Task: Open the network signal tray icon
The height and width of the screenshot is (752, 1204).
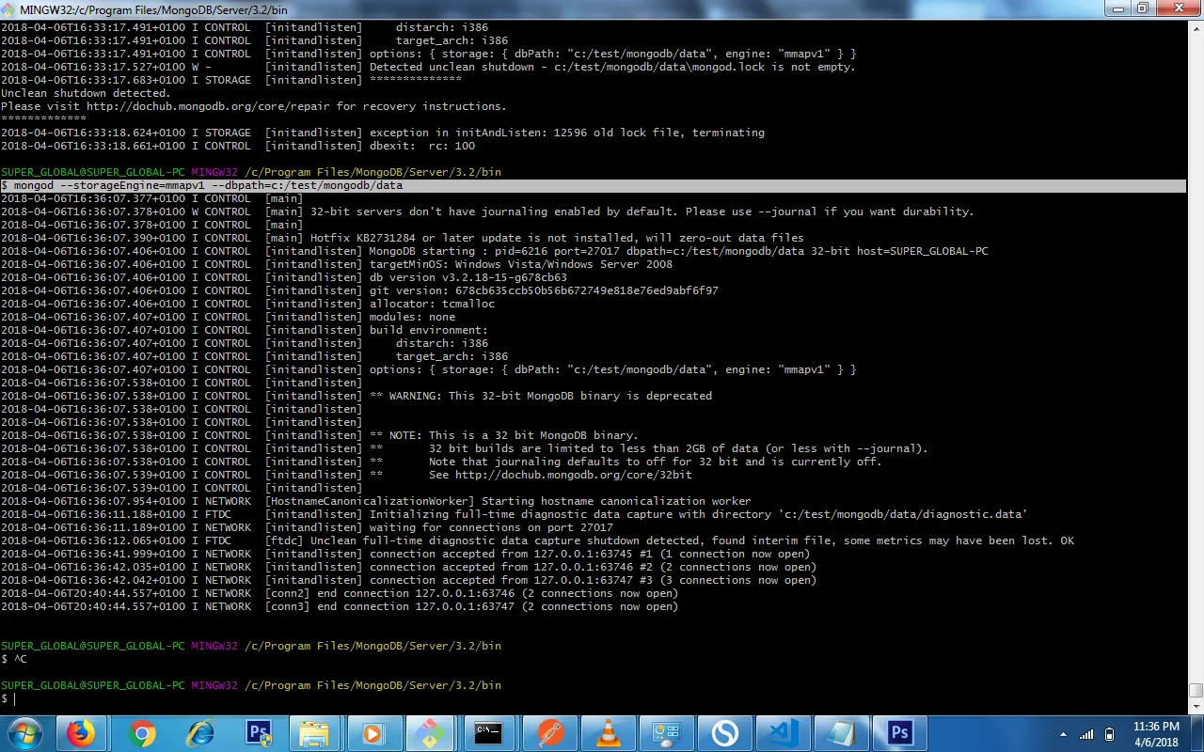Action: pos(1087,734)
